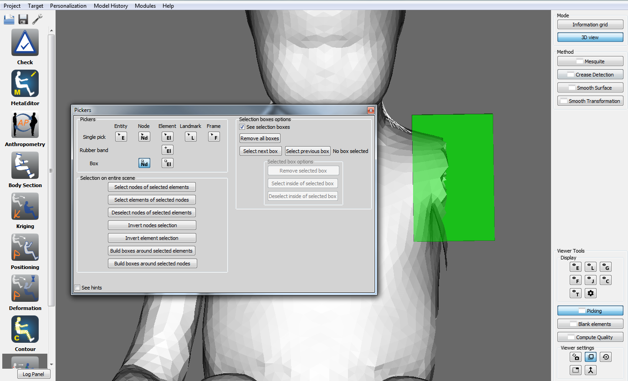Toggle display of entities (E eye button)
Image resolution: width=628 pixels, height=381 pixels.
point(576,267)
